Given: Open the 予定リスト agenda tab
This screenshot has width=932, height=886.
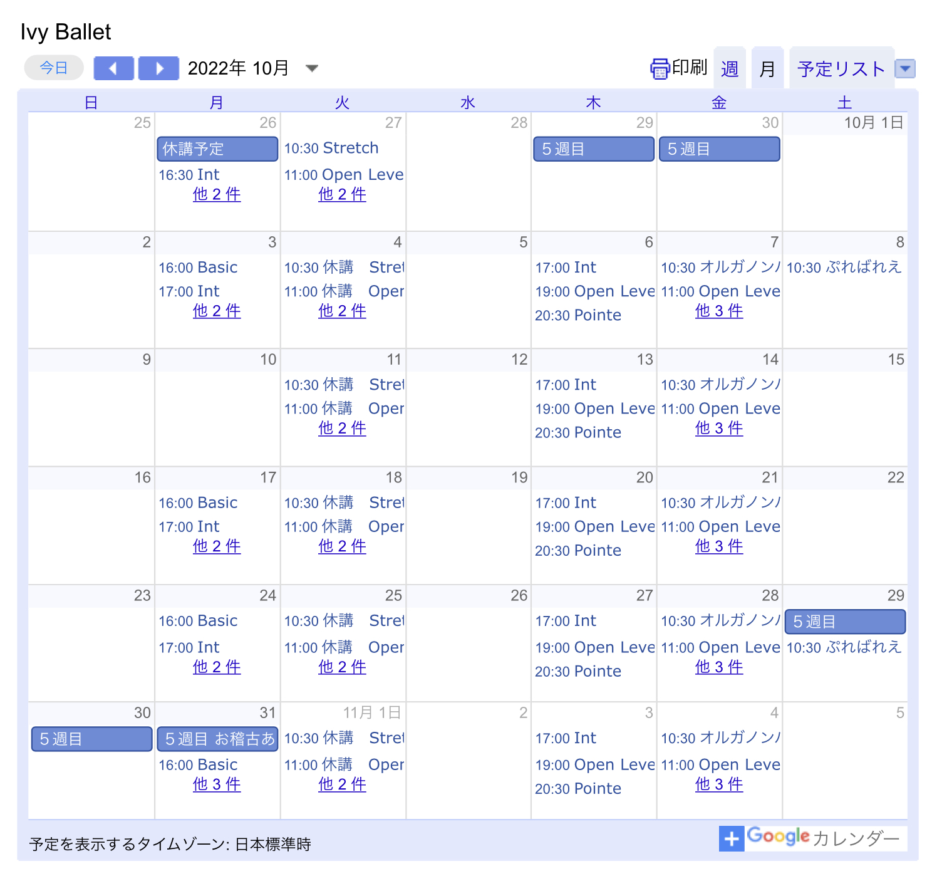Looking at the screenshot, I should (841, 69).
